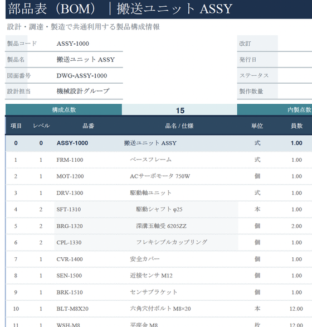
Task: Select quantity 12.00 in BLT-M8X20 row
Action: coord(296,309)
